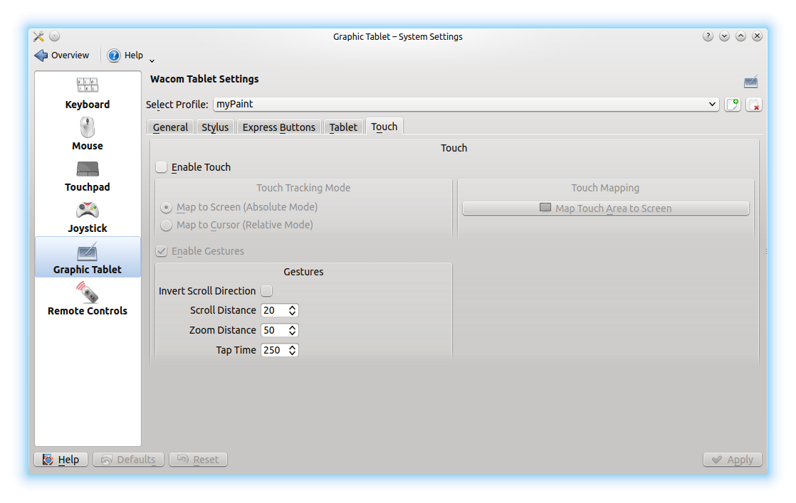Click the Reset button
796x503 pixels.
(x=198, y=460)
